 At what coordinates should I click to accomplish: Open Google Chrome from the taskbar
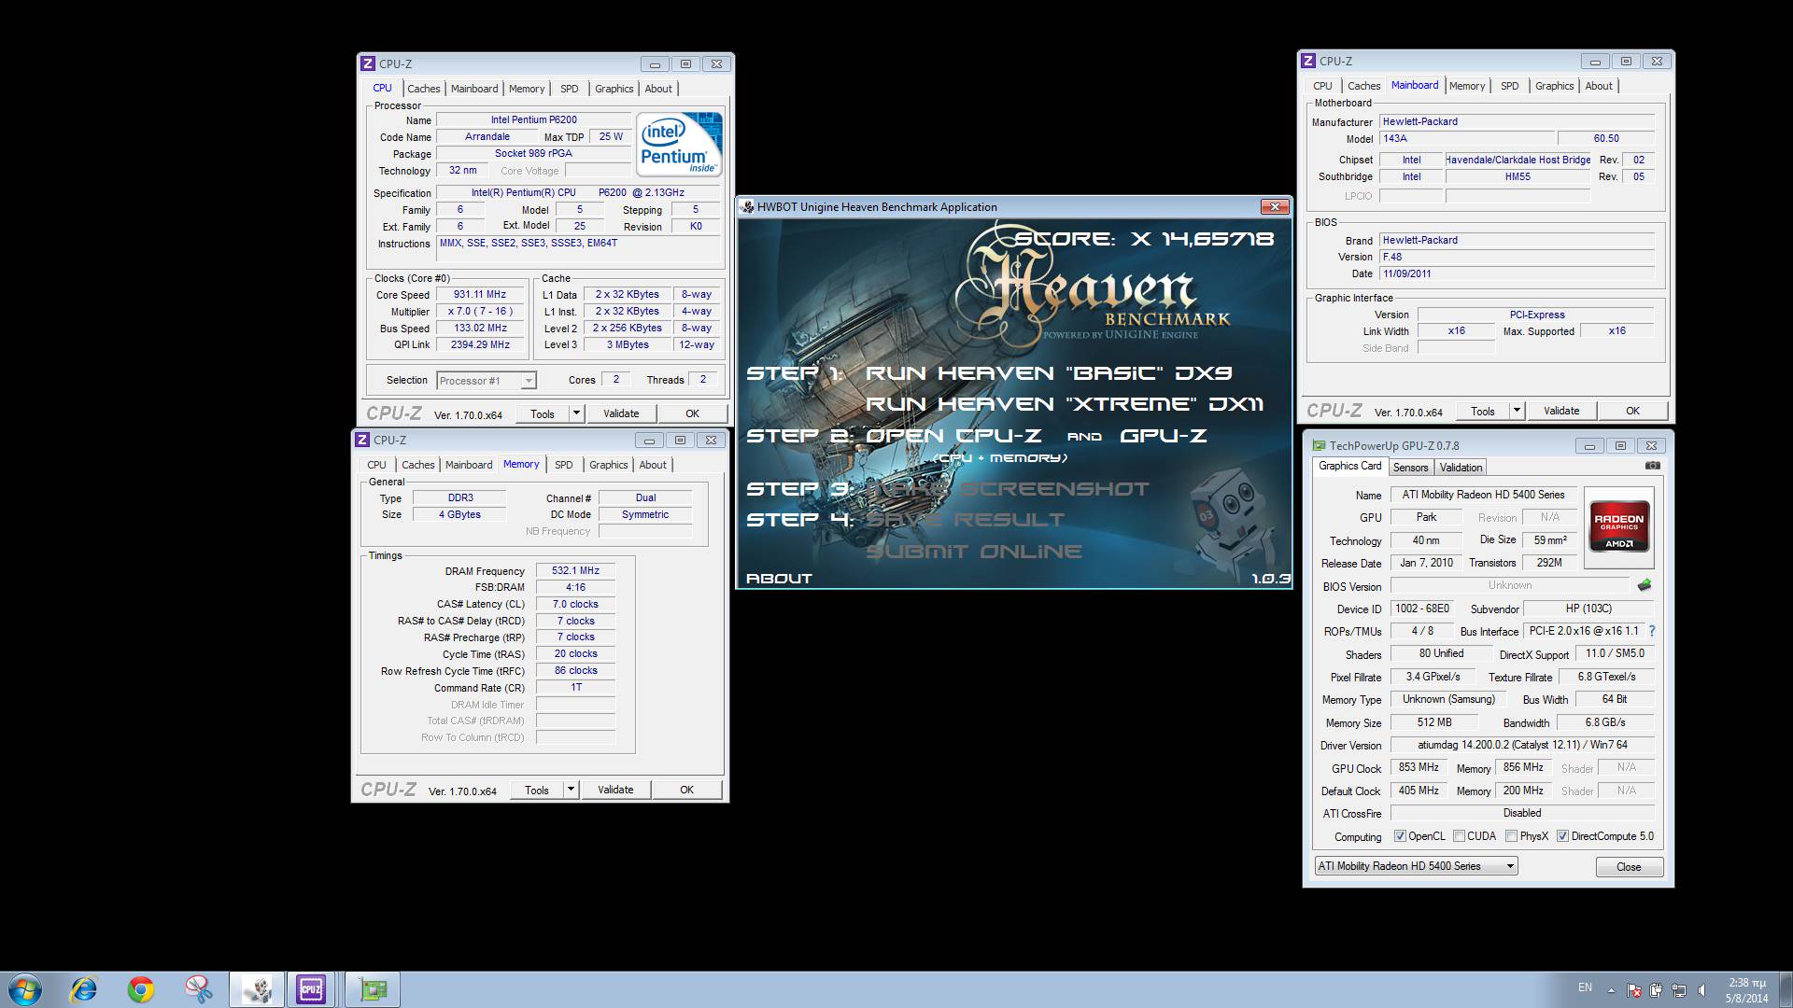point(141,989)
